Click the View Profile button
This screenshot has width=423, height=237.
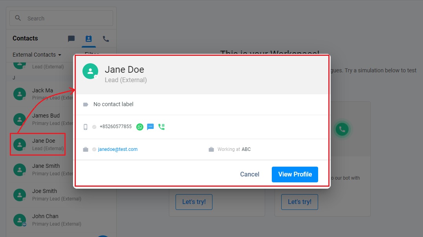[x=295, y=174]
